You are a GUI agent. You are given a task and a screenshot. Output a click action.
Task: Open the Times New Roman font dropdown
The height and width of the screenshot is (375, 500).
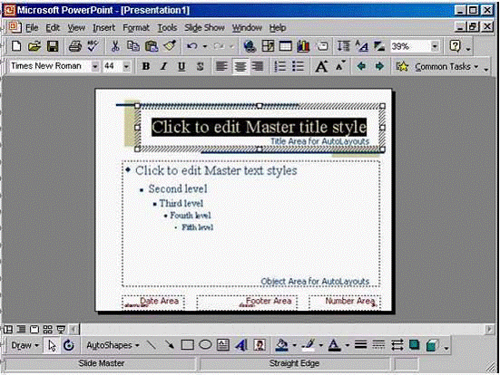tap(94, 66)
